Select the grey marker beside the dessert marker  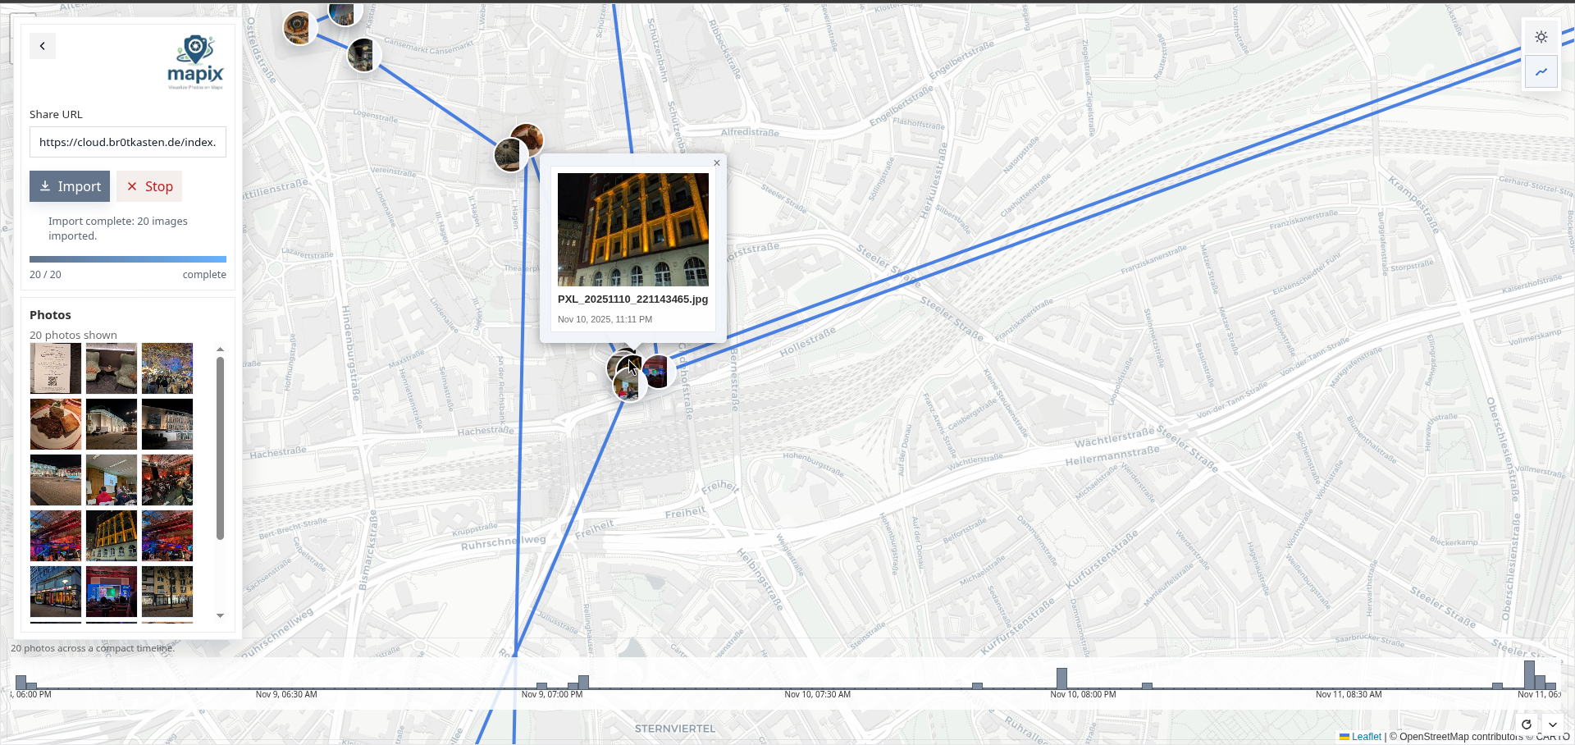tap(509, 155)
